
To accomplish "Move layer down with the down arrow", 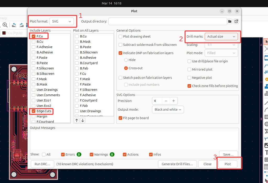I will click(x=82, y=120).
